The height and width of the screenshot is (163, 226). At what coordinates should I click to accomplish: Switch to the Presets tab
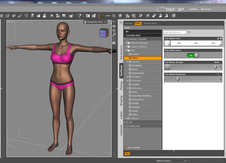click(x=128, y=23)
